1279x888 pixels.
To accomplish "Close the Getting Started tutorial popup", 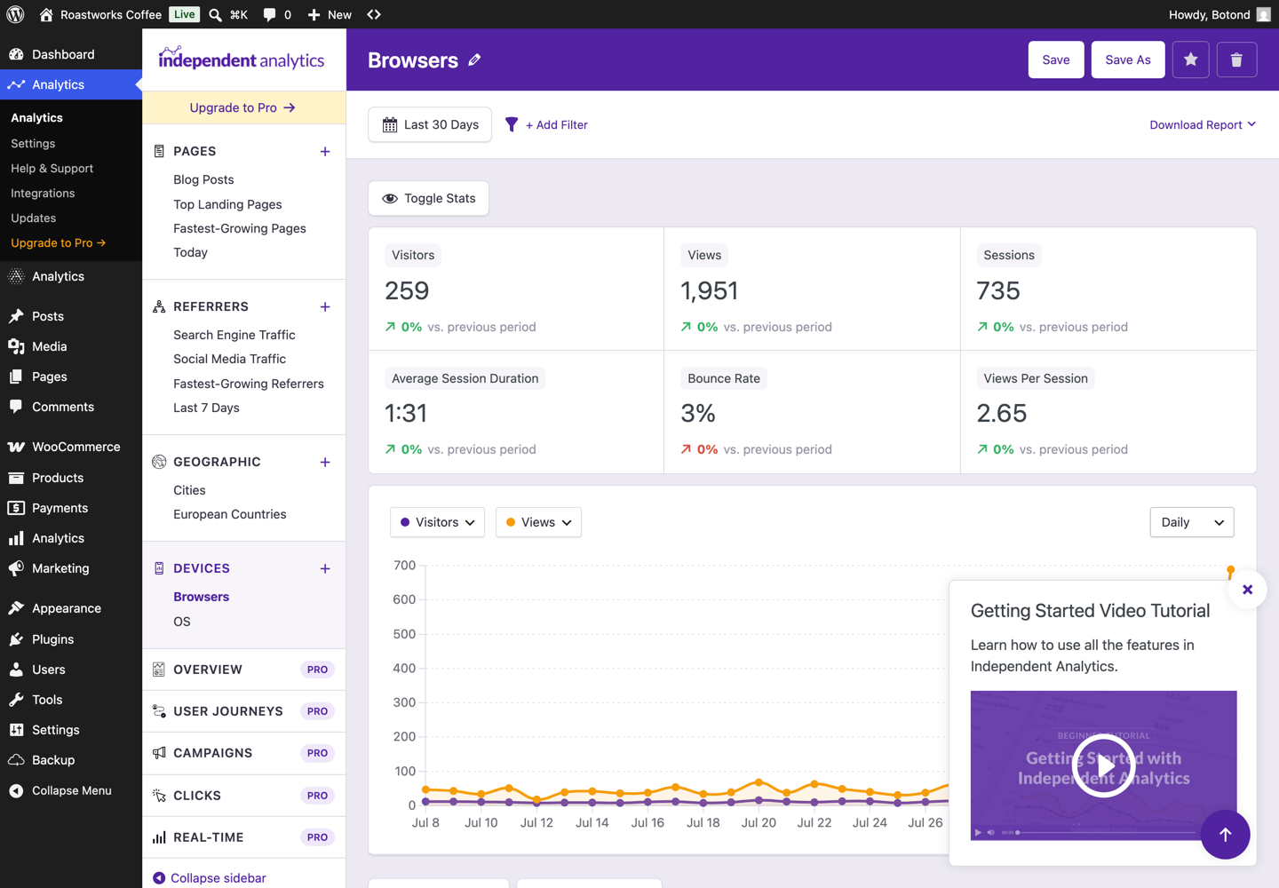I will [x=1247, y=590].
